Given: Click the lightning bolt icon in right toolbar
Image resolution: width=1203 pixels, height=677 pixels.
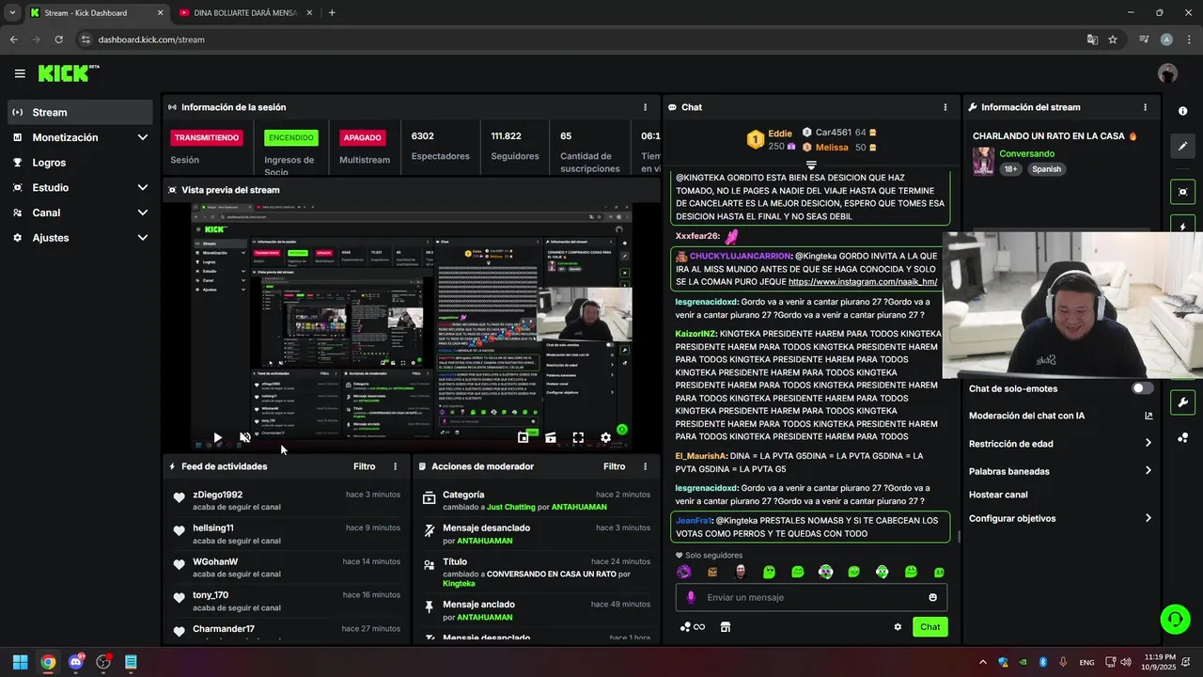Looking at the screenshot, I should [1182, 227].
